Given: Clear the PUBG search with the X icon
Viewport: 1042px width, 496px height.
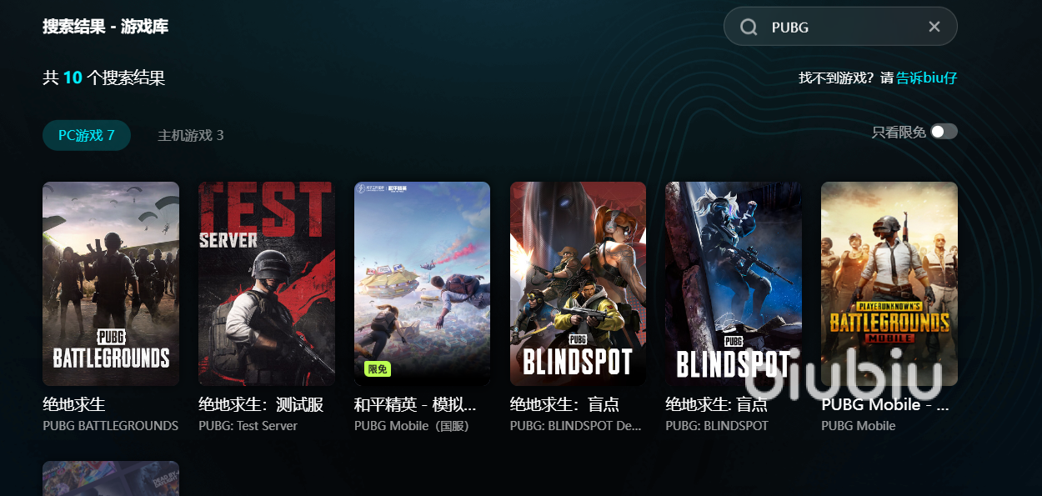Looking at the screenshot, I should tap(934, 27).
